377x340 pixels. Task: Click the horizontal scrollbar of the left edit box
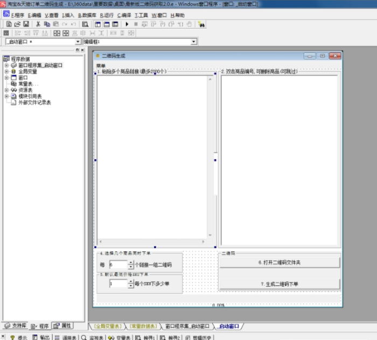tap(151, 241)
